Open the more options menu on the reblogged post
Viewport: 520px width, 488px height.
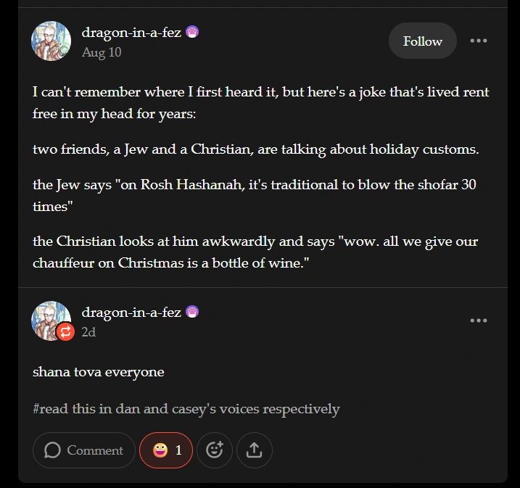click(x=479, y=320)
